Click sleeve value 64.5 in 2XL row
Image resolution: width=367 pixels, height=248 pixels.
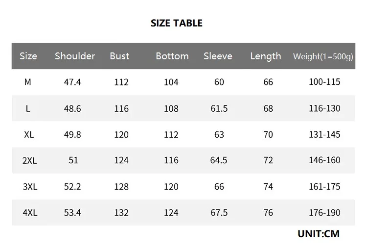click(219, 160)
